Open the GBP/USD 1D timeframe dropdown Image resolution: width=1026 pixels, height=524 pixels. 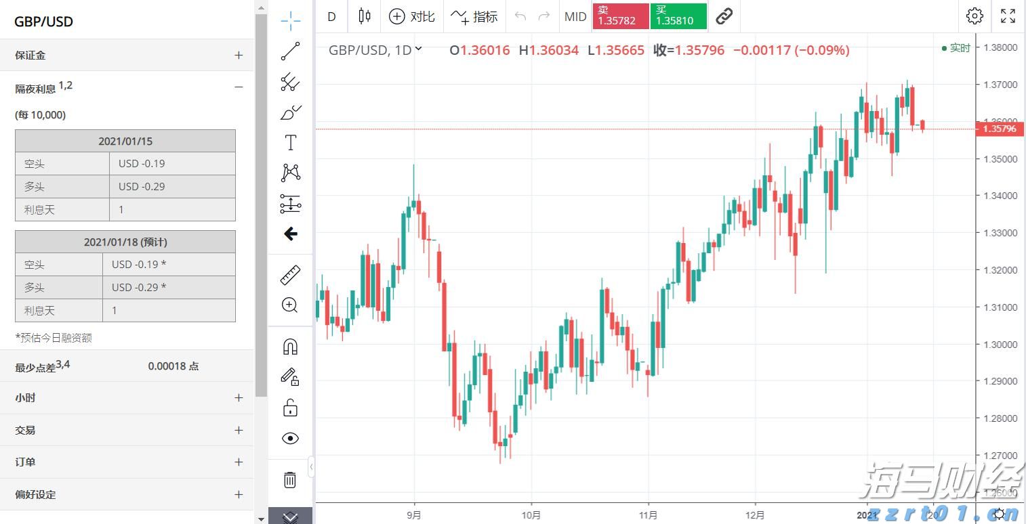point(417,49)
